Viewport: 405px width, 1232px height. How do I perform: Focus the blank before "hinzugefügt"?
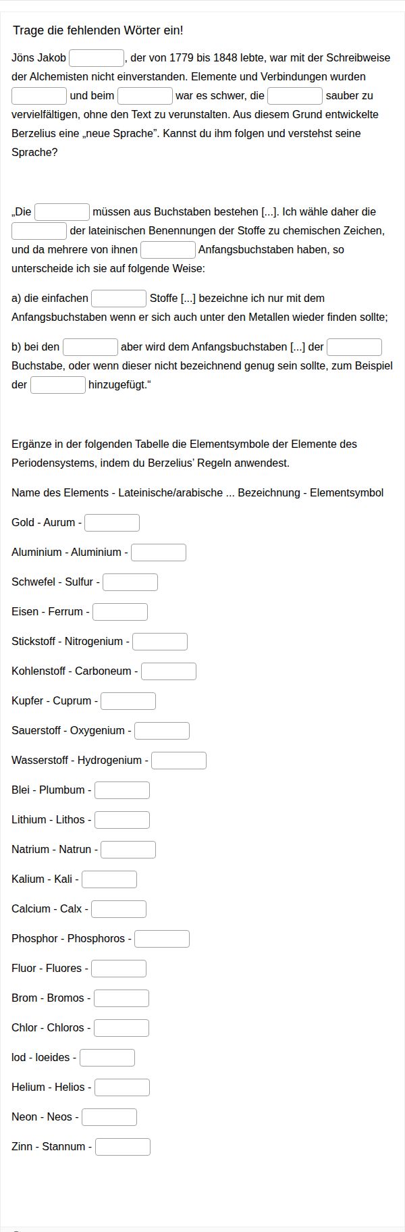(x=58, y=385)
